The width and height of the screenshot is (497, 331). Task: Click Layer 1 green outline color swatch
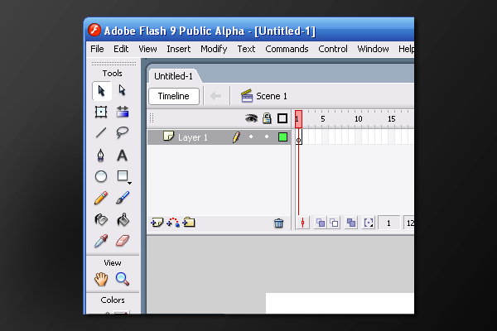[282, 137]
